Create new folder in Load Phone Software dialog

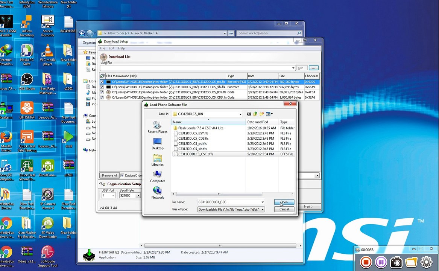[262, 114]
